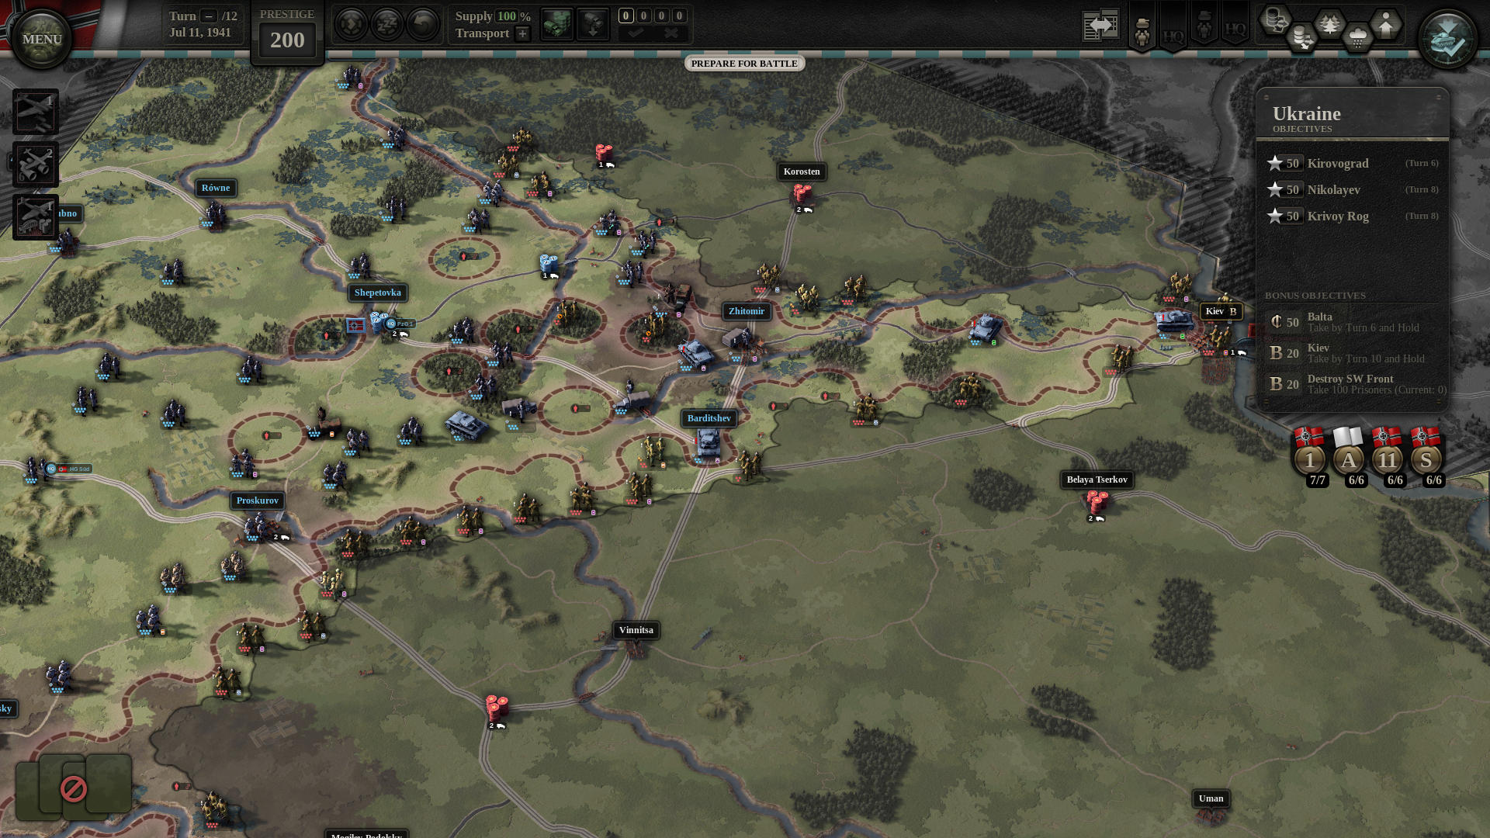Confirm orders with the checkmark toggle
The height and width of the screenshot is (838, 1490).
tap(638, 33)
